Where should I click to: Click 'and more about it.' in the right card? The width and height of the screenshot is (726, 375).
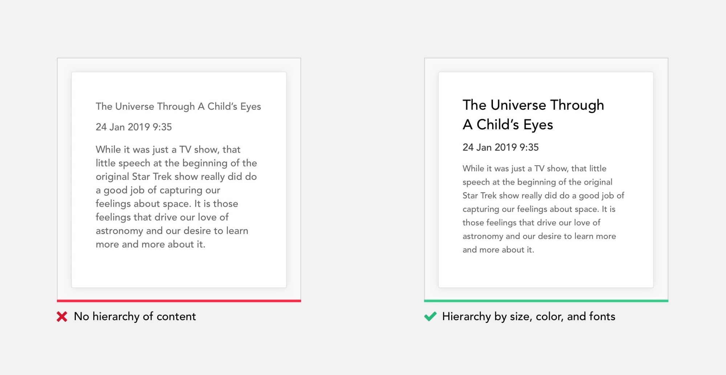tap(498, 250)
